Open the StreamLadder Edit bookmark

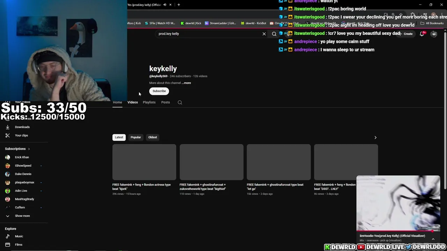pyautogui.click(x=220, y=23)
